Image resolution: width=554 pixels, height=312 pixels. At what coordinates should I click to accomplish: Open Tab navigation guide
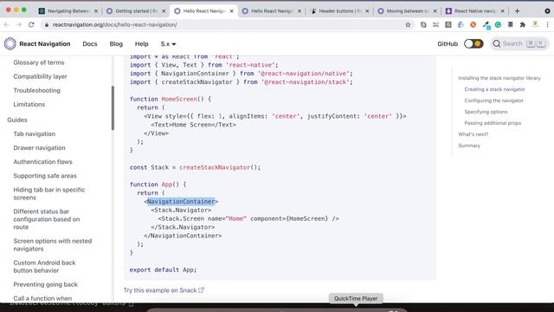tap(35, 133)
